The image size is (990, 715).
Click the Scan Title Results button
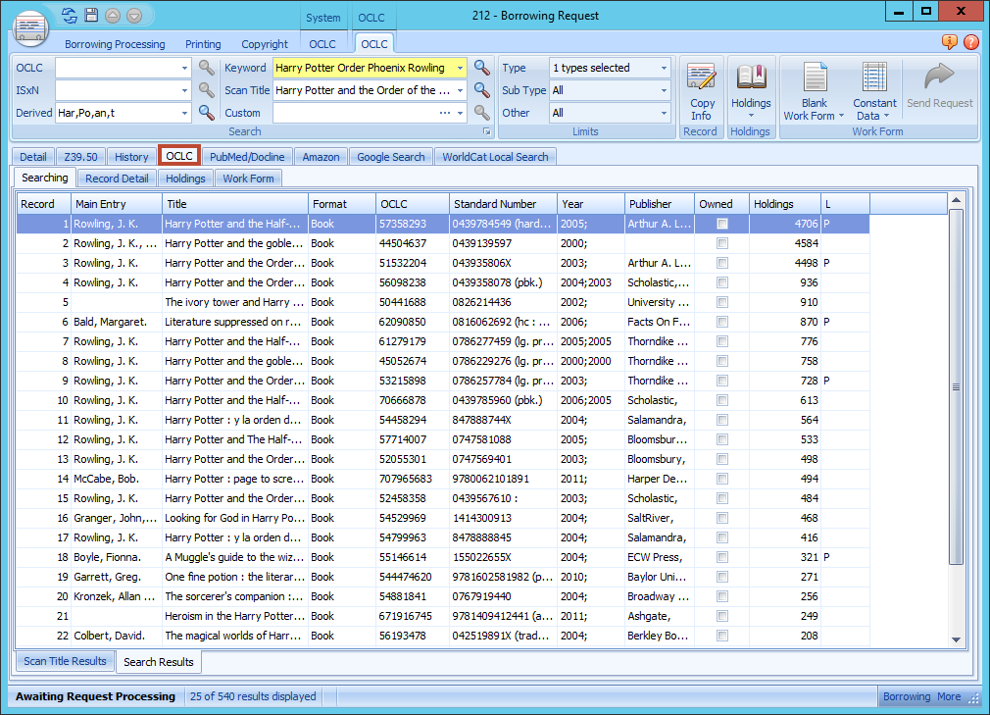click(x=65, y=661)
